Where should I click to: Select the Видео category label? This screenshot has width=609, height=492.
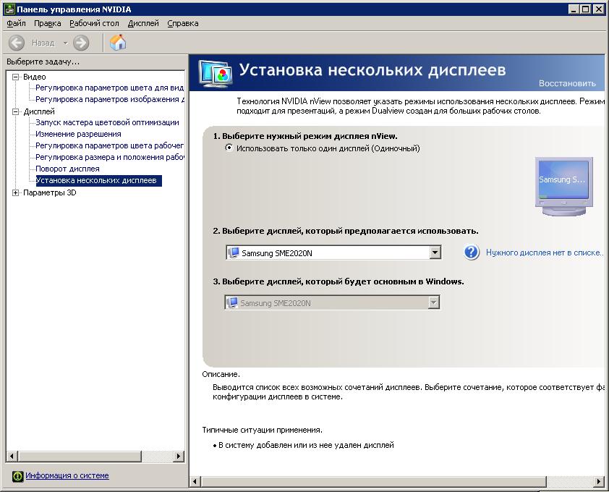click(x=34, y=77)
